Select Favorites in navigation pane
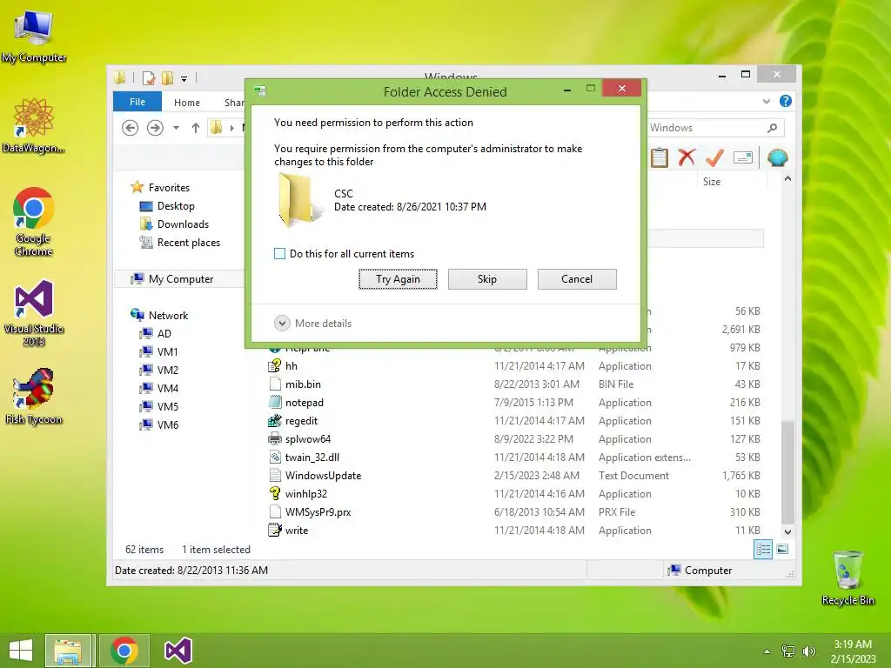 click(169, 188)
